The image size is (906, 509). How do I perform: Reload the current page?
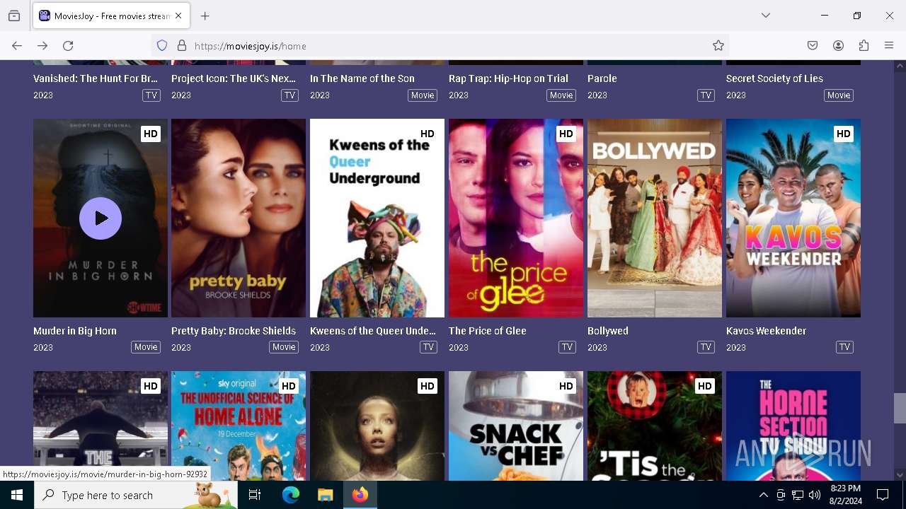coord(68,46)
